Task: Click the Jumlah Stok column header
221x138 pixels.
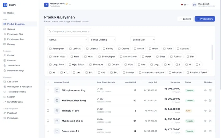Action: pyautogui.click(x=131, y=82)
